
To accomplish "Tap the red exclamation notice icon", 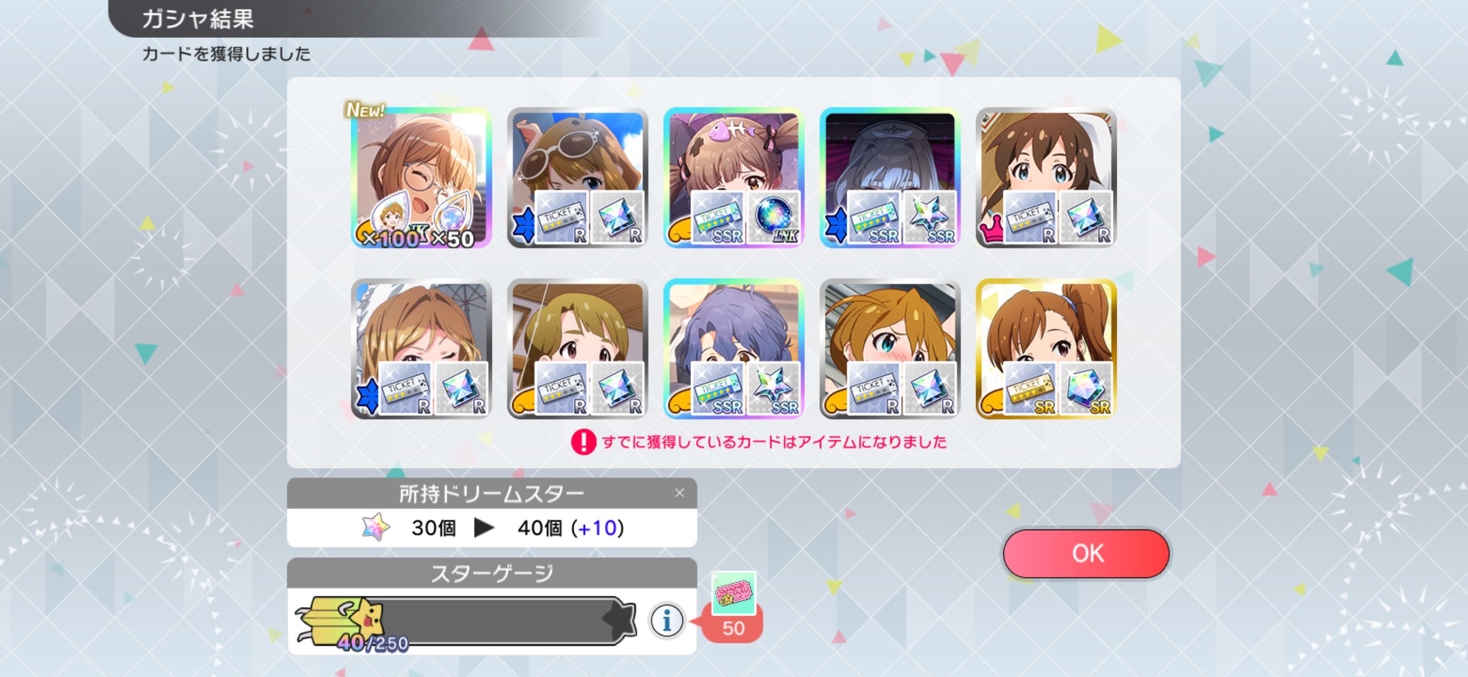I will pos(583,442).
